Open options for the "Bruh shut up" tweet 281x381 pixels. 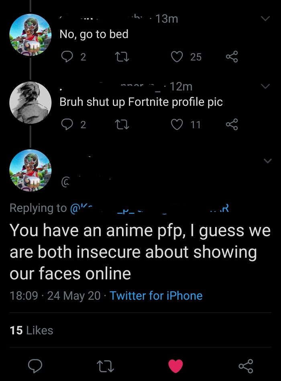265,85
